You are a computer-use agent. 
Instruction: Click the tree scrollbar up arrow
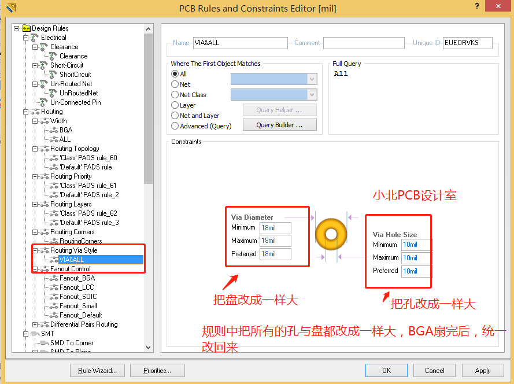[149, 29]
